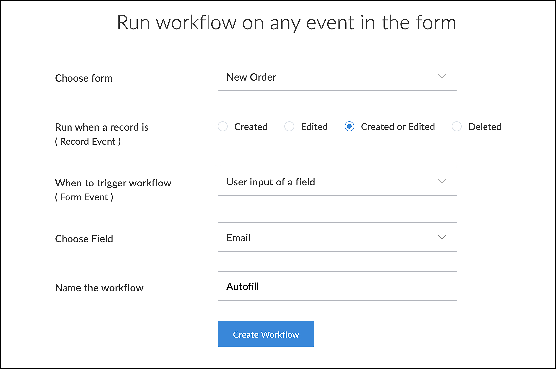The image size is (556, 369).
Task: Click the chevron arrow beside User input of a field
Action: 442,182
